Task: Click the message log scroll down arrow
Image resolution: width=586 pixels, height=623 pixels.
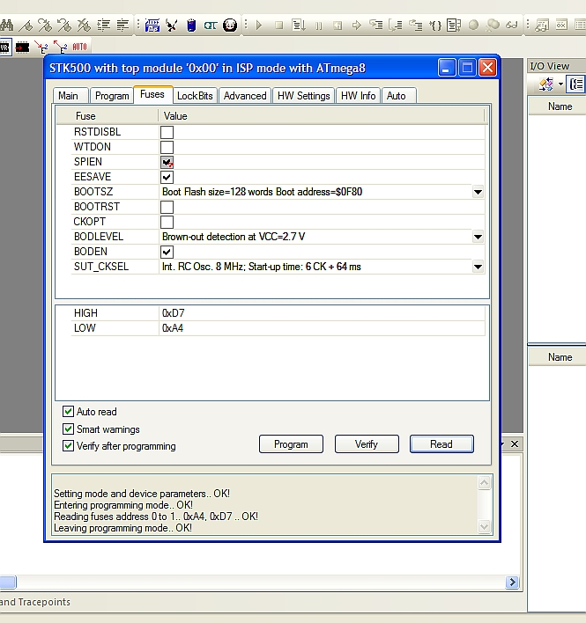Action: click(x=484, y=527)
